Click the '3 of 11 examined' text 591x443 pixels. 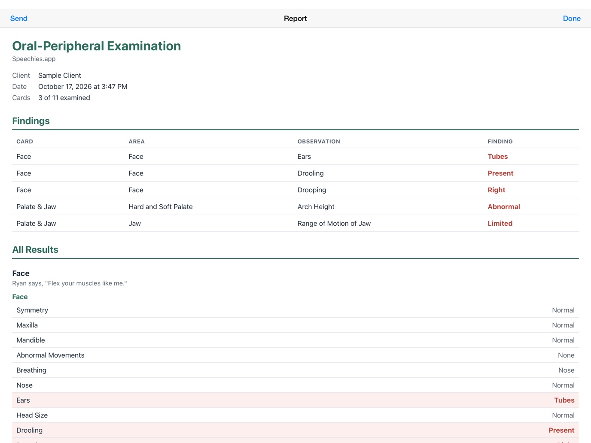click(x=64, y=98)
